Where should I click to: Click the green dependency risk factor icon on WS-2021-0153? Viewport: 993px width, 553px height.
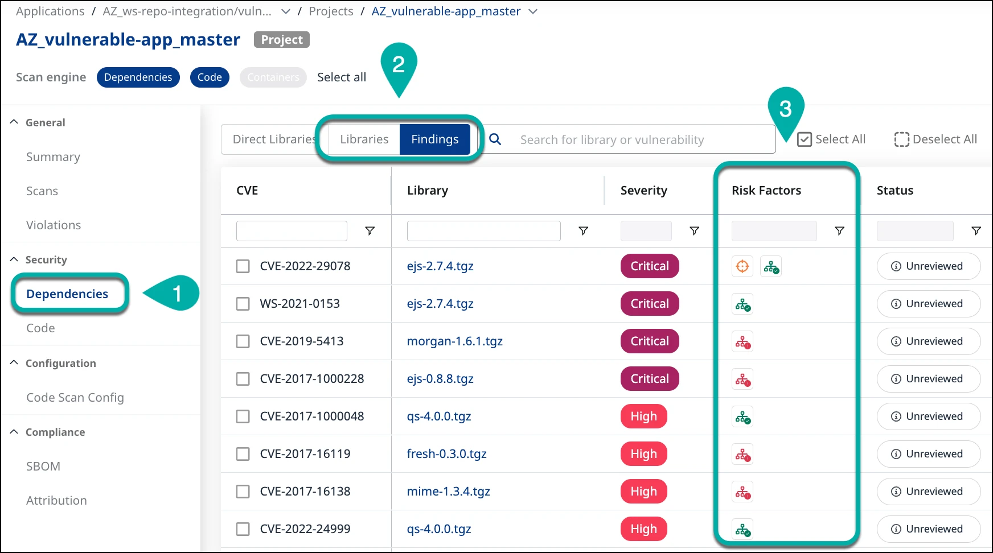742,304
